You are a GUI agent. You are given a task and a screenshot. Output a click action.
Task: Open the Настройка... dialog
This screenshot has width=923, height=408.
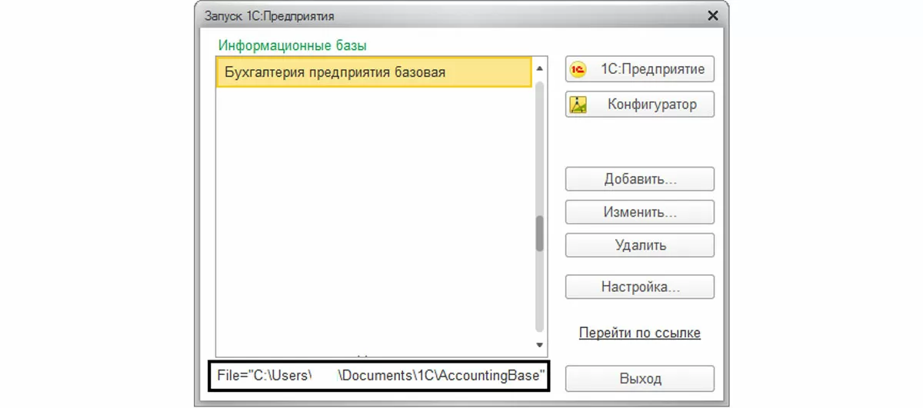pyautogui.click(x=639, y=287)
